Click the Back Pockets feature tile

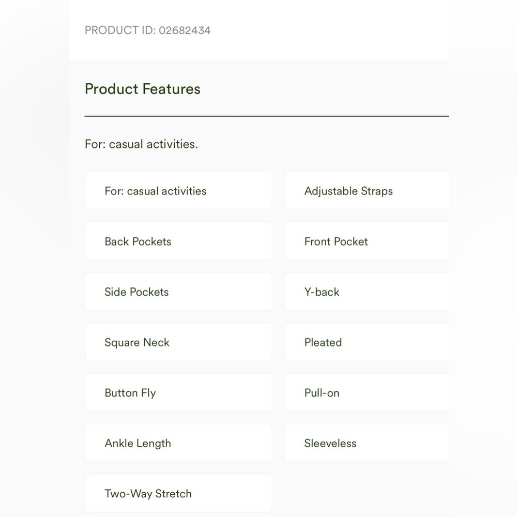pos(178,241)
